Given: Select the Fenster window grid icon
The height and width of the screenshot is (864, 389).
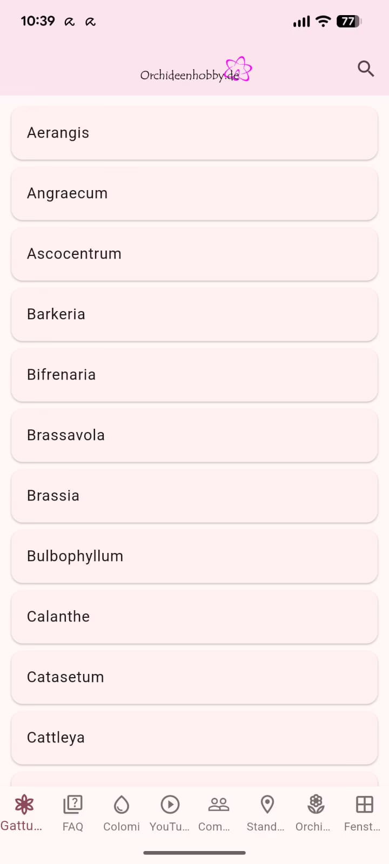Looking at the screenshot, I should click(365, 805).
